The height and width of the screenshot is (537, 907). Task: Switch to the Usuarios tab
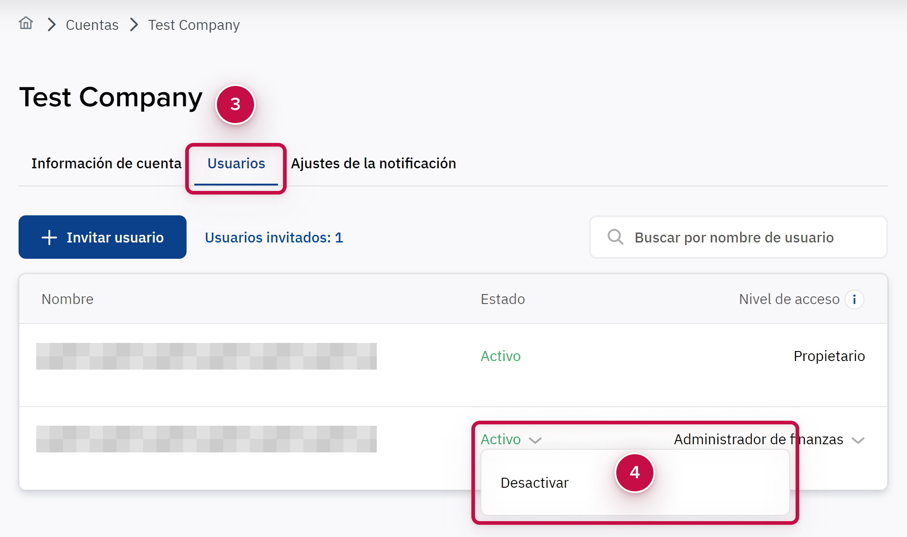pos(236,163)
